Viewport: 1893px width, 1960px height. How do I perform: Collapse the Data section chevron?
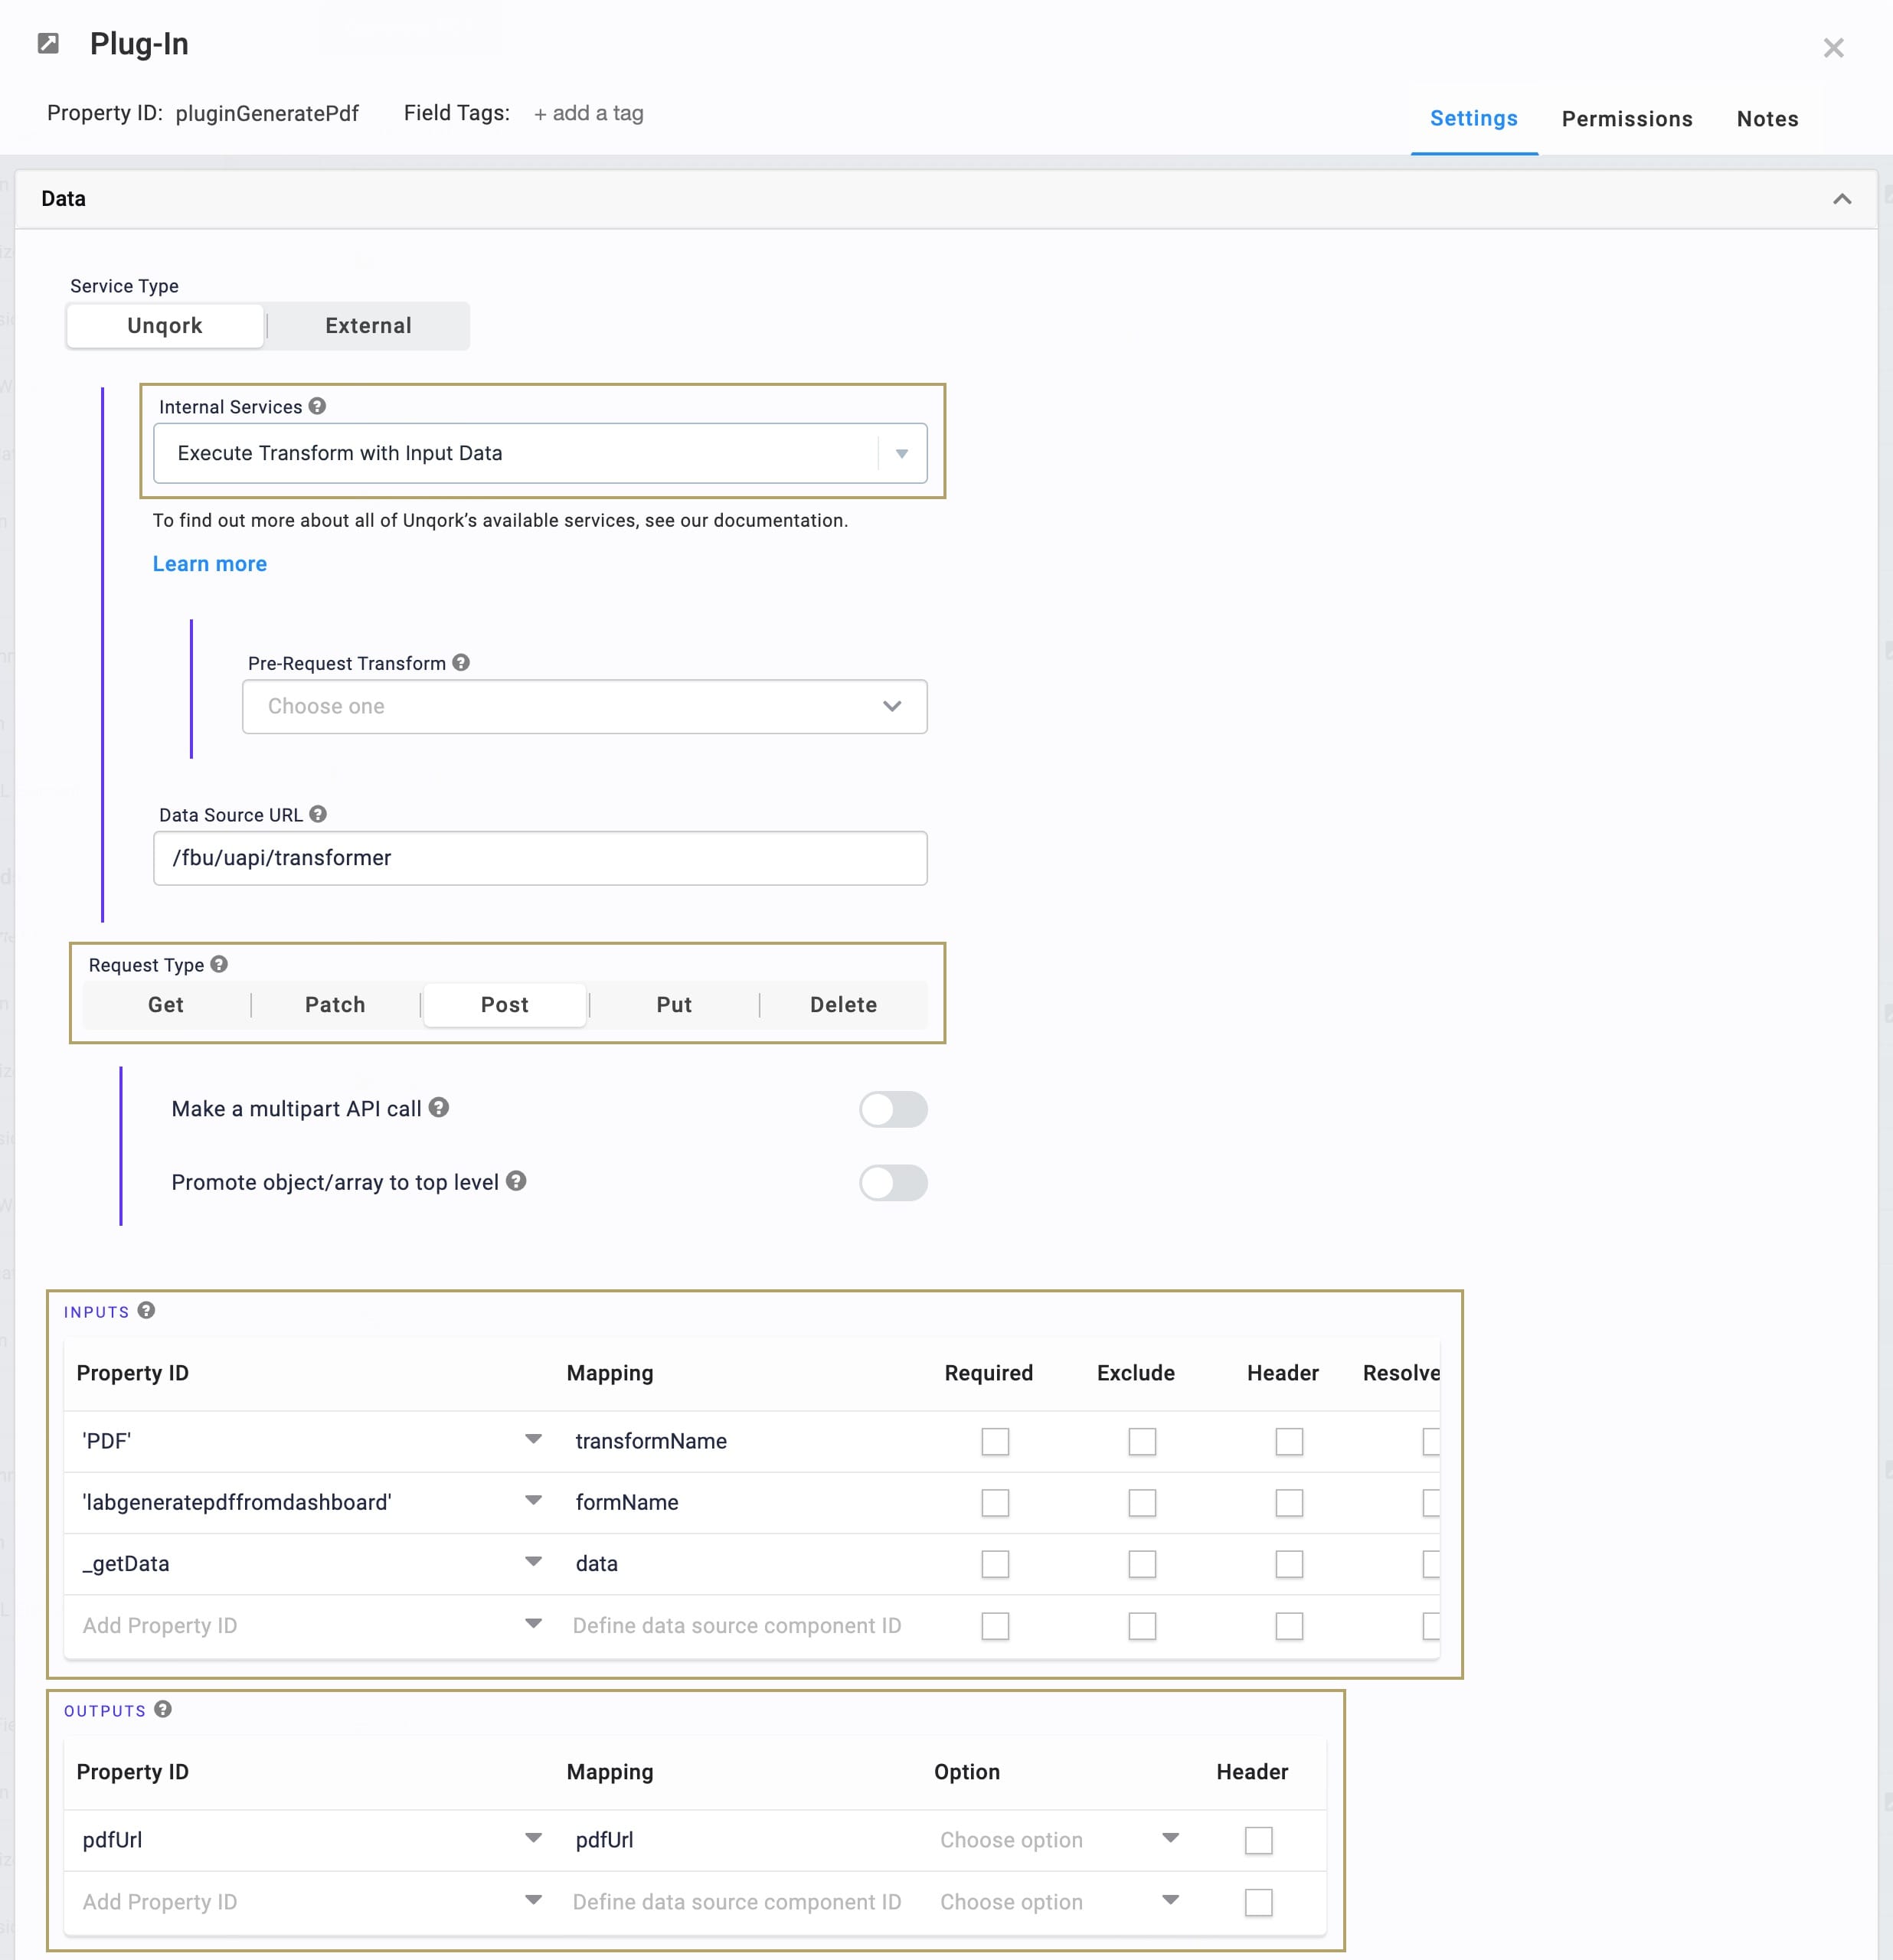point(1842,199)
